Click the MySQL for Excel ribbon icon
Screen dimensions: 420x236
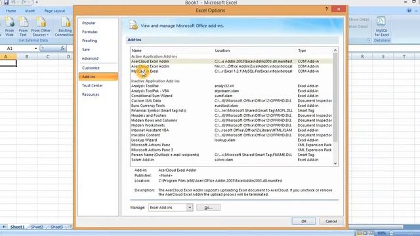[381, 26]
